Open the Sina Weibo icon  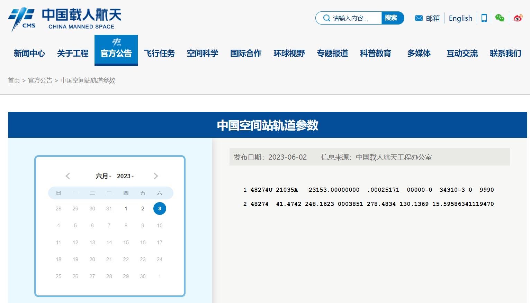tap(517, 18)
